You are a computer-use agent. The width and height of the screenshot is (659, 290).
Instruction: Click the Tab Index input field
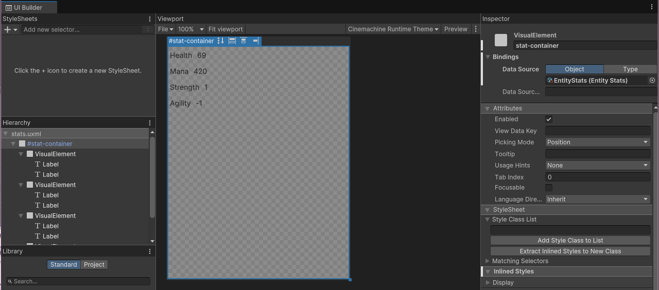click(x=598, y=177)
